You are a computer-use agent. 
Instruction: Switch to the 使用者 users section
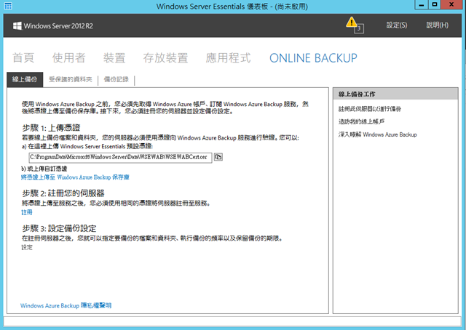coord(69,57)
